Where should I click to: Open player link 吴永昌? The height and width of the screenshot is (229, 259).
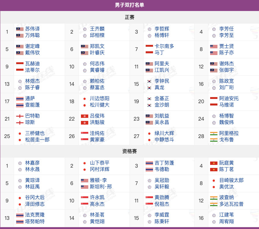[162, 122]
